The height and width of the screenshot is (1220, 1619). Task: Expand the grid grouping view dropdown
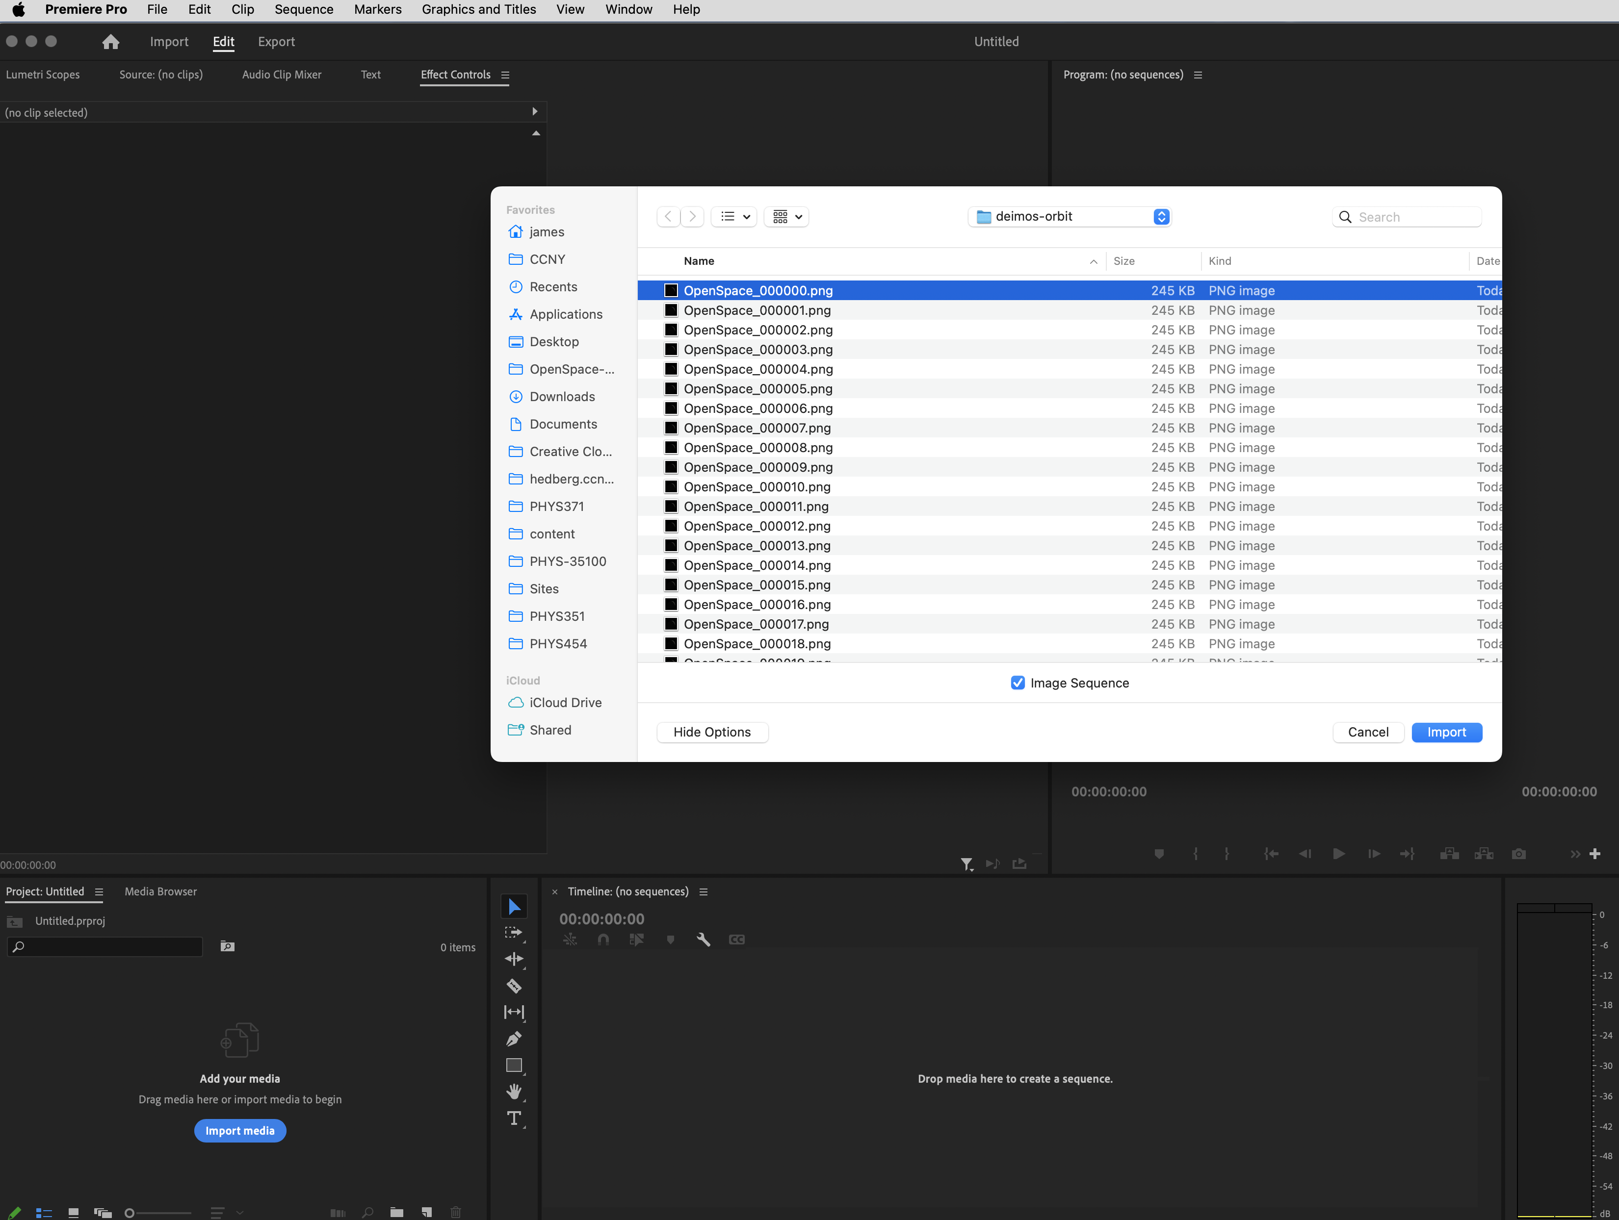(x=787, y=217)
